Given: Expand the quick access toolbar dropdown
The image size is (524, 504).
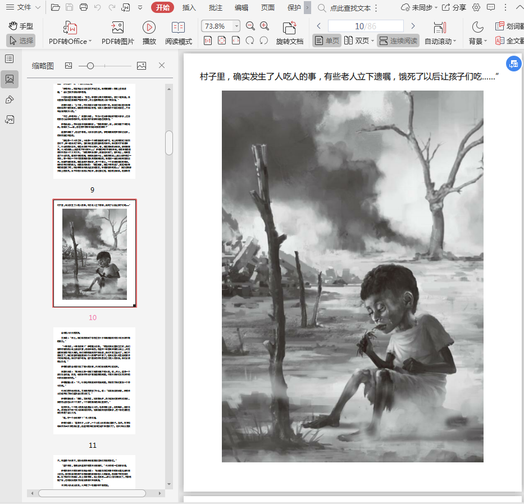Looking at the screenshot, I should tap(140, 7).
